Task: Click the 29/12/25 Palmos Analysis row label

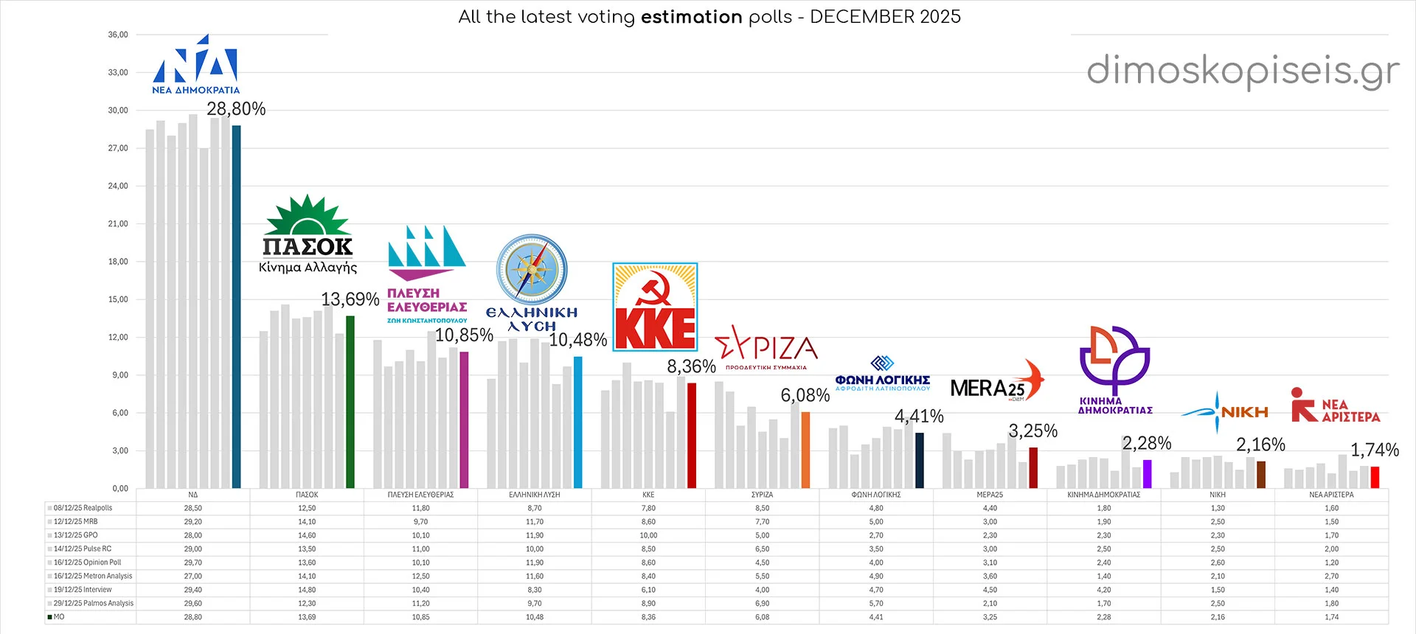Action: (x=93, y=603)
